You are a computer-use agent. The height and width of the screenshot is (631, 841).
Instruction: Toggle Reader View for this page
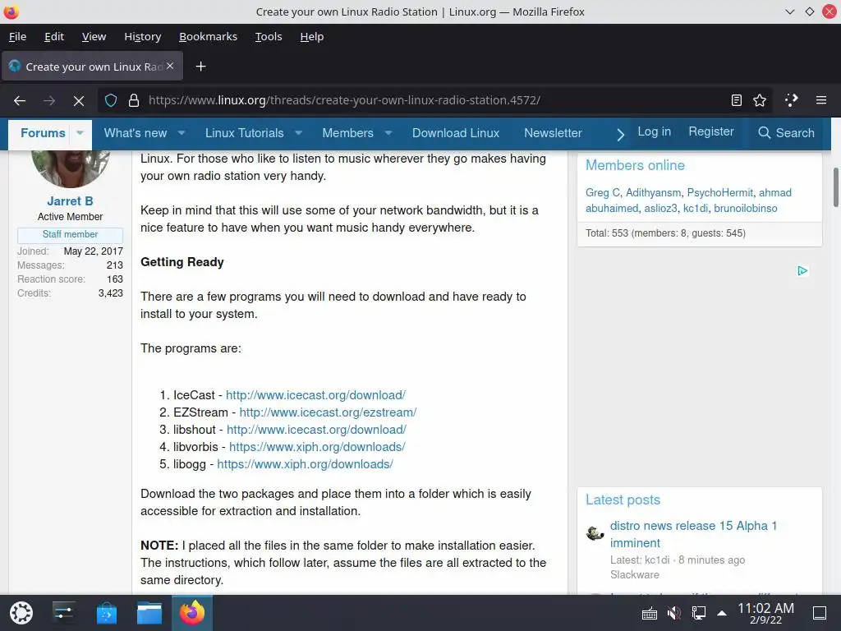[737, 100]
